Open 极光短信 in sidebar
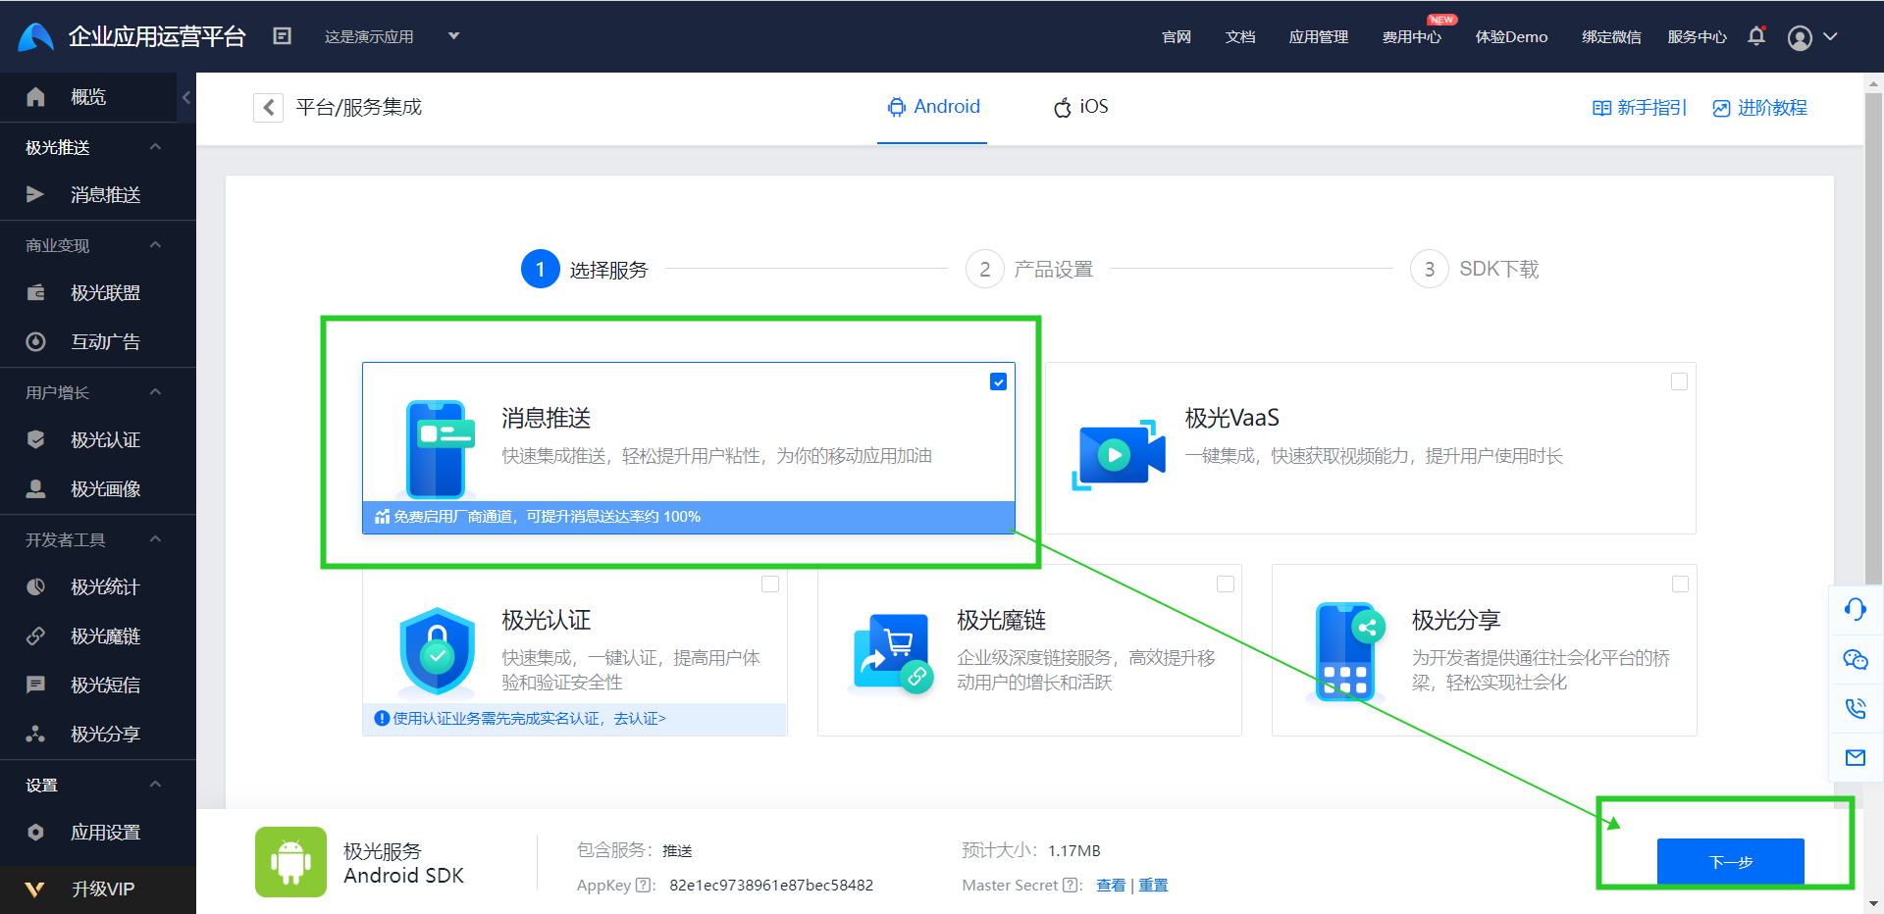This screenshot has height=914, width=1884. click(x=98, y=685)
